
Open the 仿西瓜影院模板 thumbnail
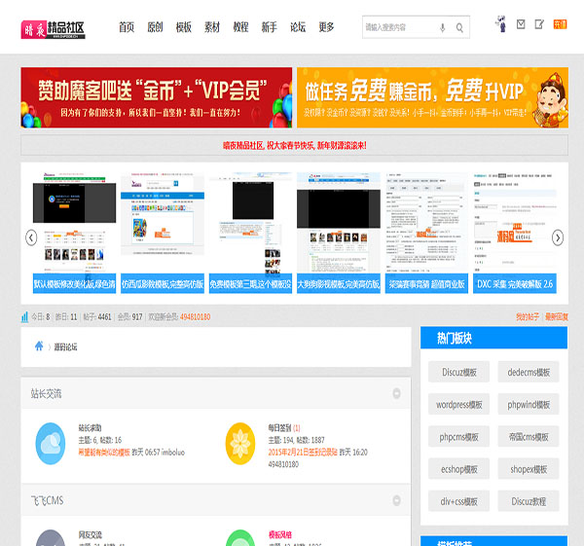[163, 233]
